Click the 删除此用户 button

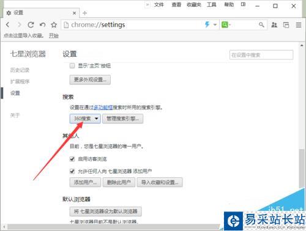click(119, 182)
